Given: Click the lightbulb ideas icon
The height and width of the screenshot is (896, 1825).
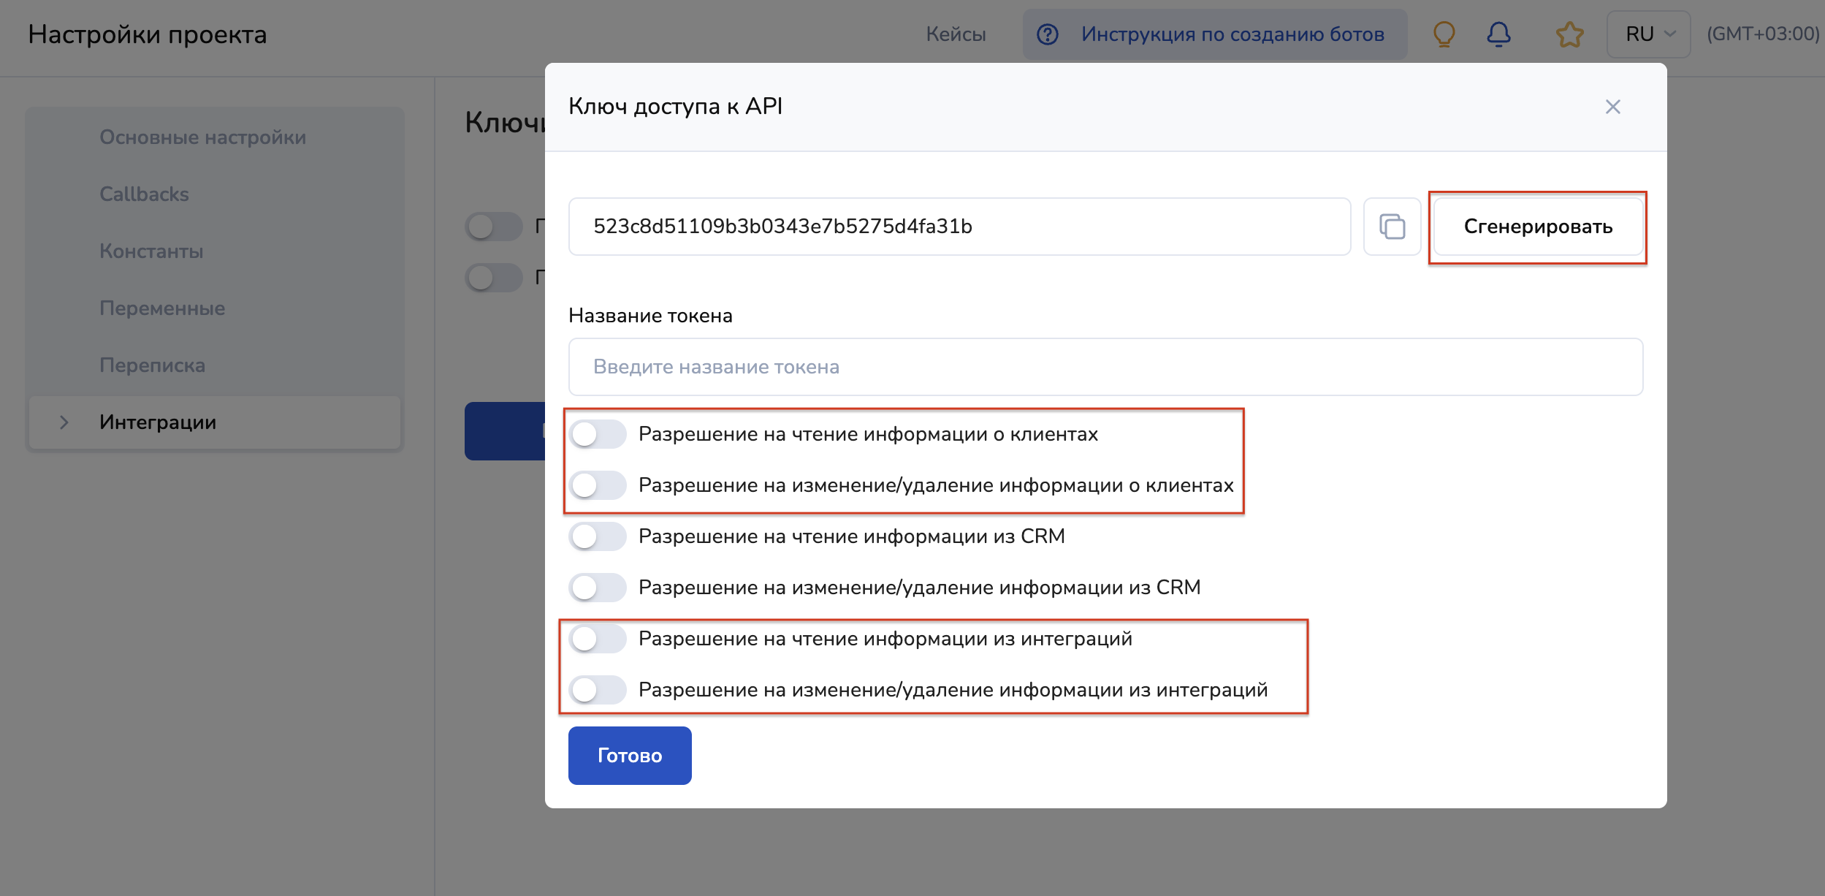Looking at the screenshot, I should [x=1444, y=34].
